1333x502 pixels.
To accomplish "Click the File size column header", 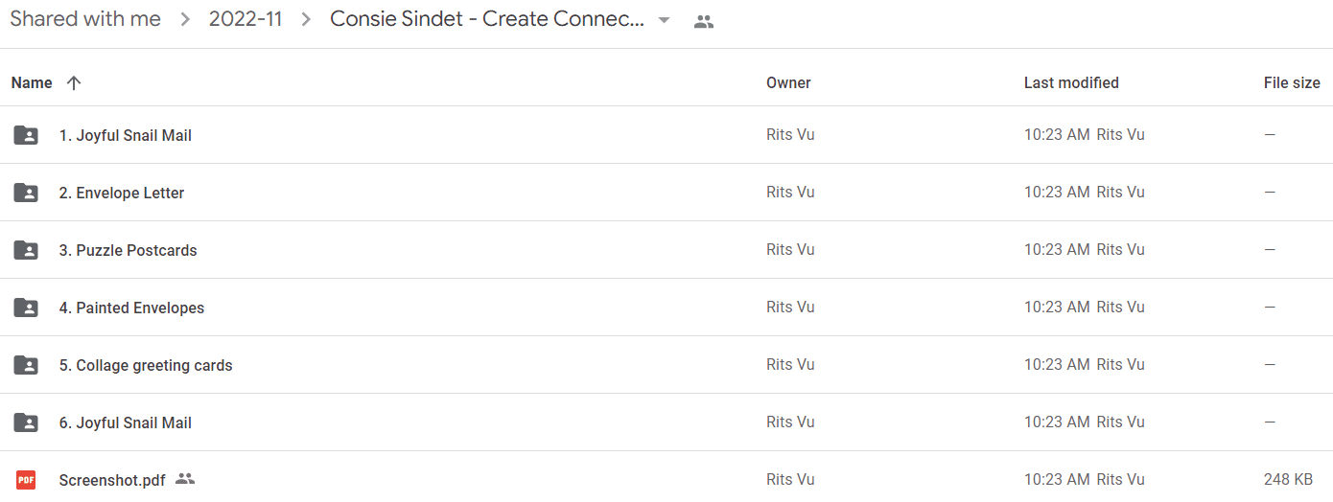I will pyautogui.click(x=1292, y=83).
